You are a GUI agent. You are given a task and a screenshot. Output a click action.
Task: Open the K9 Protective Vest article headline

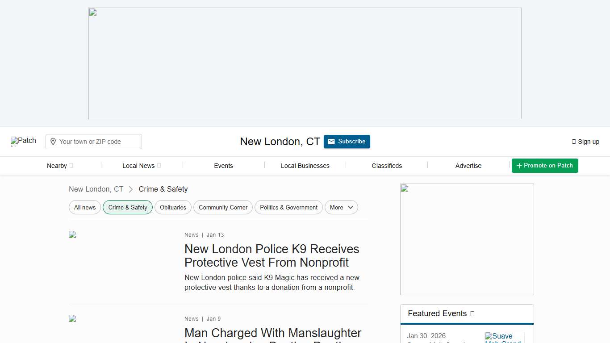coord(272,255)
